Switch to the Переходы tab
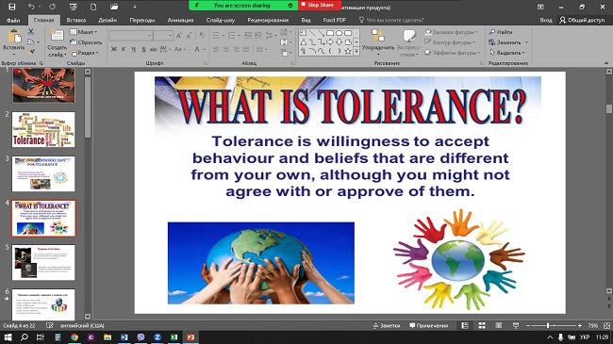 (x=142, y=20)
